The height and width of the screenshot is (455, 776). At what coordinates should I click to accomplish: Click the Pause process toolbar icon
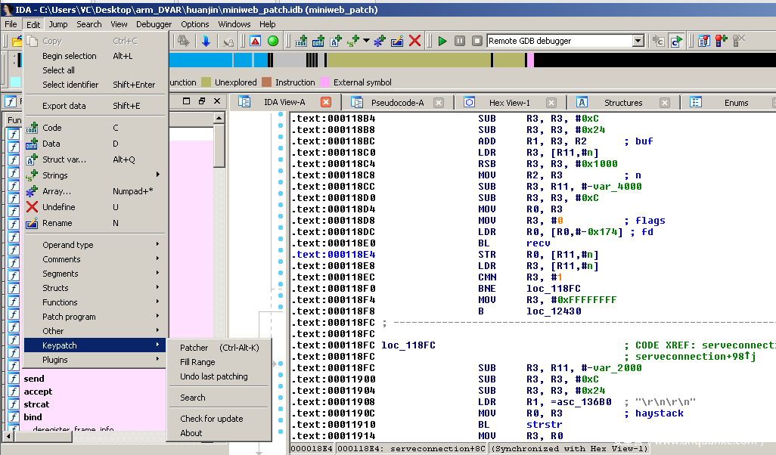(x=460, y=41)
